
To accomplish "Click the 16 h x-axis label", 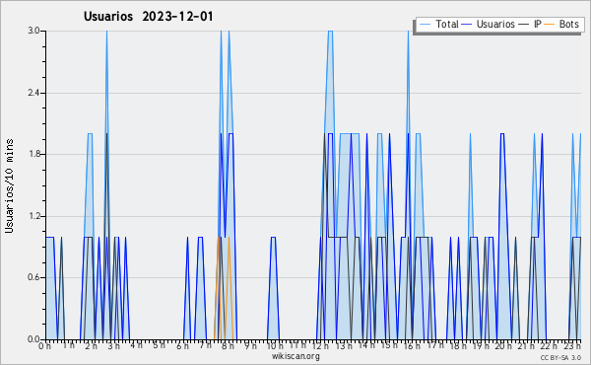I will 413,346.
